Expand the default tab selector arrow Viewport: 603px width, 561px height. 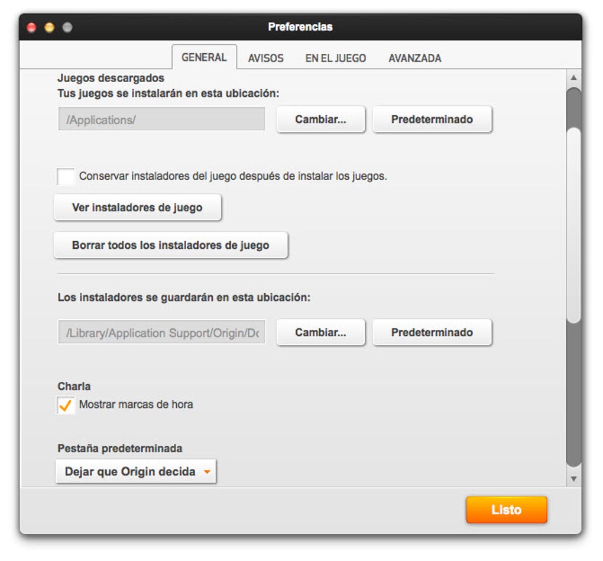208,471
